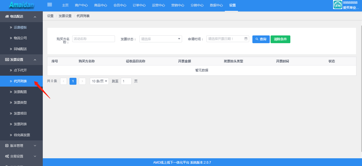
Task: Click the truck icon beside 物流配送
Action: pyautogui.click(x=7, y=17)
